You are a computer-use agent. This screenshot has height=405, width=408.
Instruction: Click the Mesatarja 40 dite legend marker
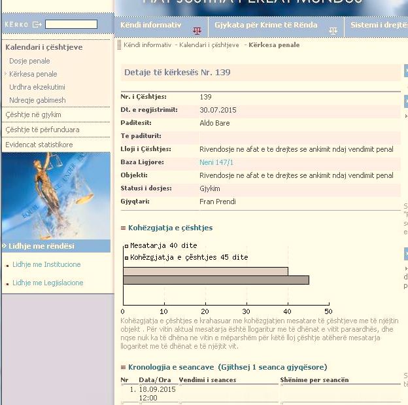tap(127, 246)
